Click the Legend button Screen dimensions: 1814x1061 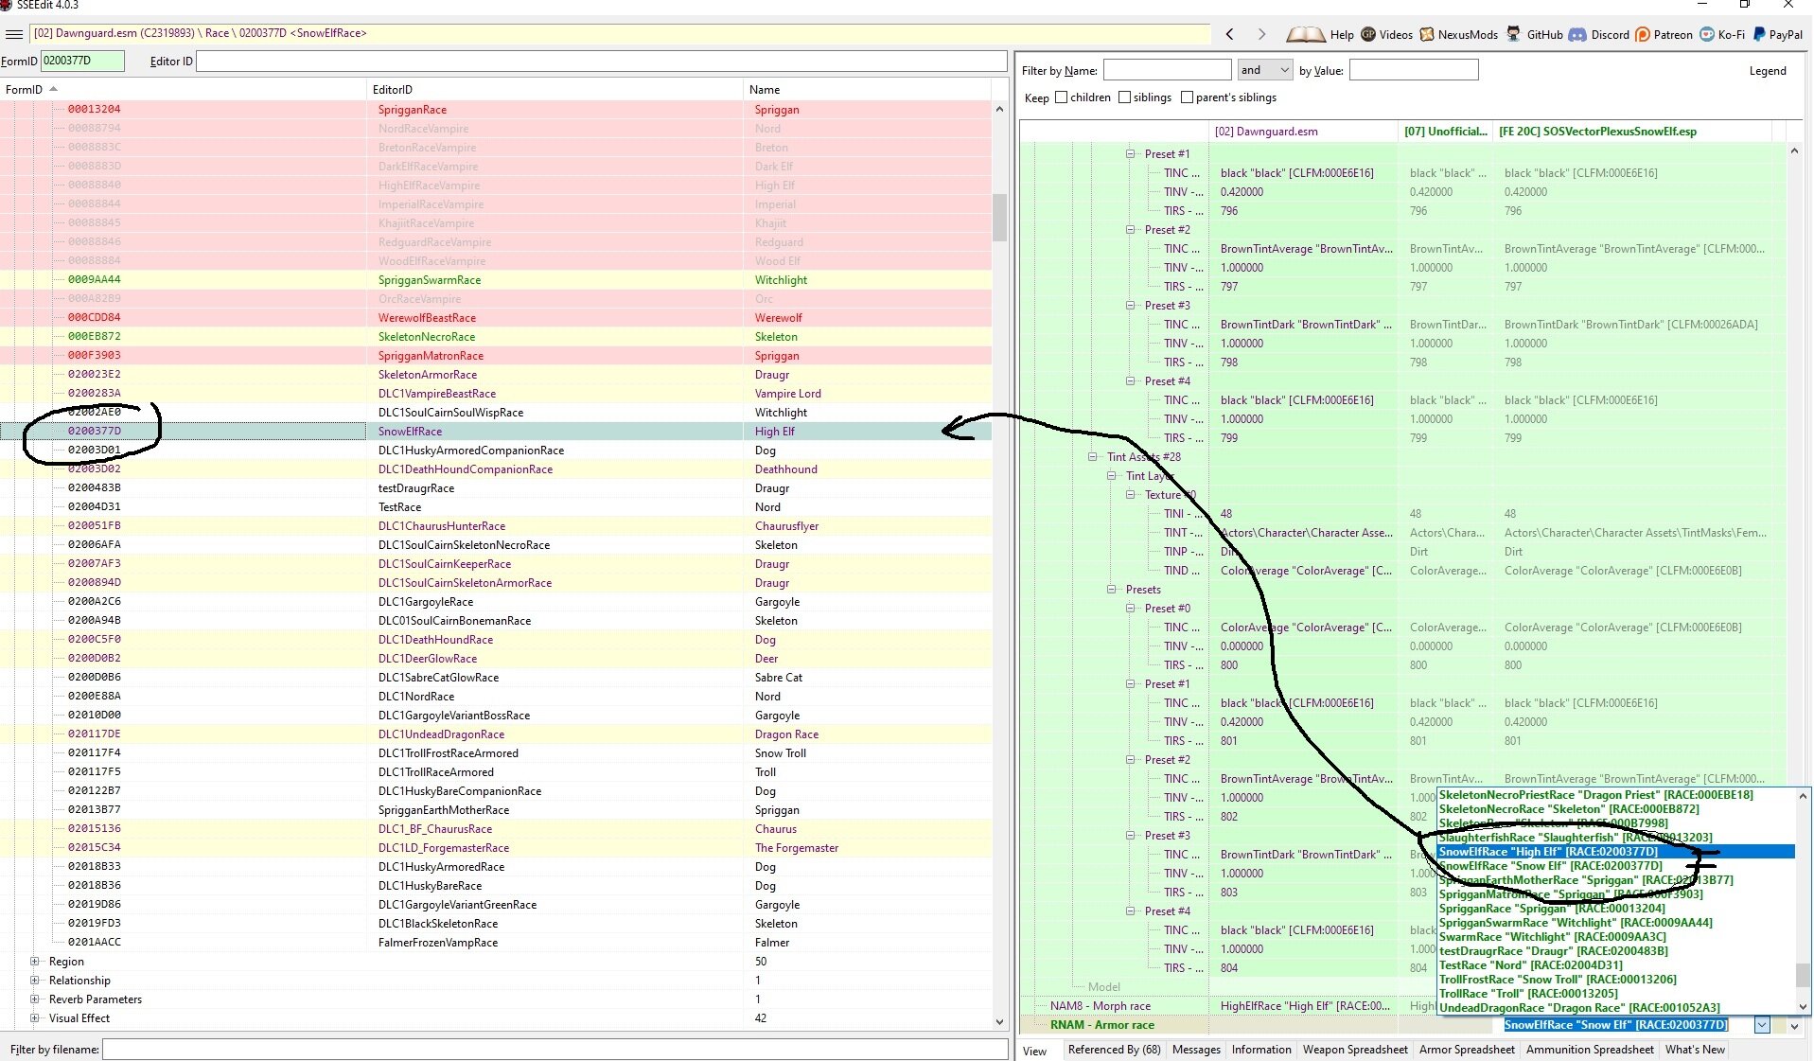[x=1767, y=71]
